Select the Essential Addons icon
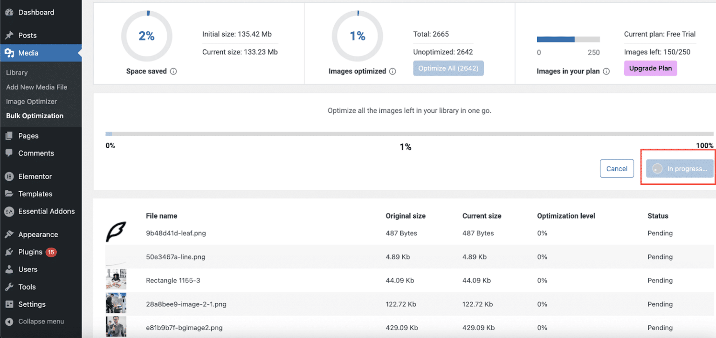716x338 pixels. 10,211
